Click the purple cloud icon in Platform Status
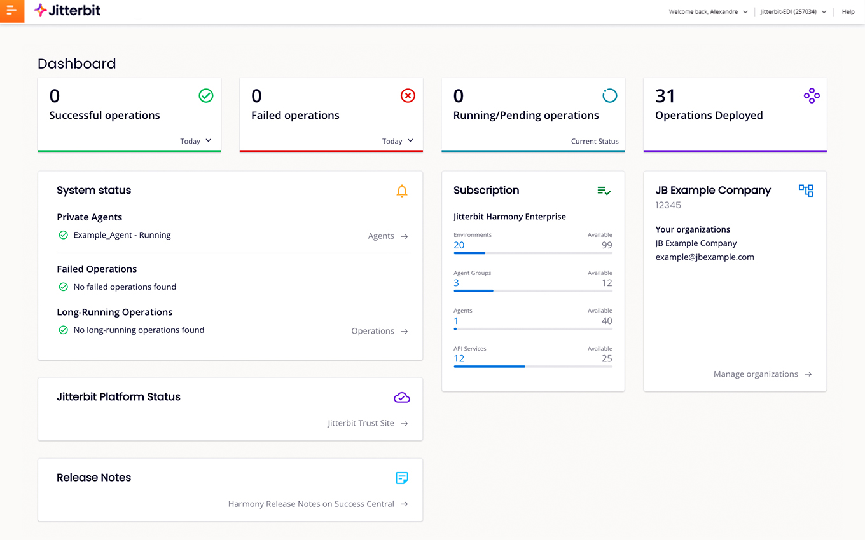 402,397
